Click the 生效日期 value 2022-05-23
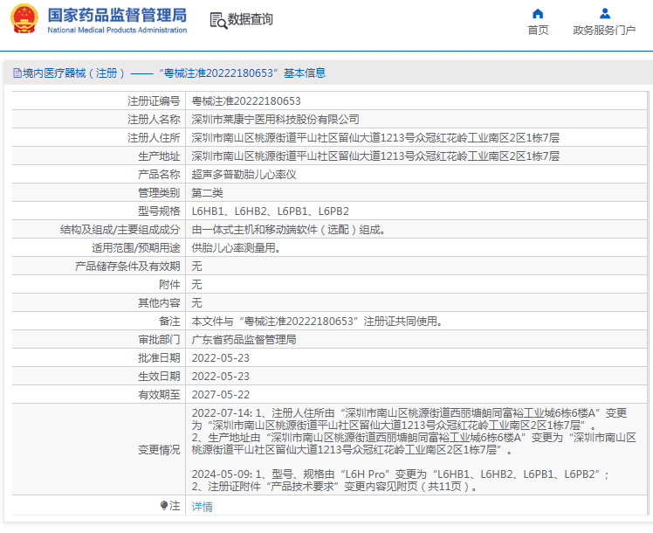653x533 pixels. pyautogui.click(x=220, y=377)
